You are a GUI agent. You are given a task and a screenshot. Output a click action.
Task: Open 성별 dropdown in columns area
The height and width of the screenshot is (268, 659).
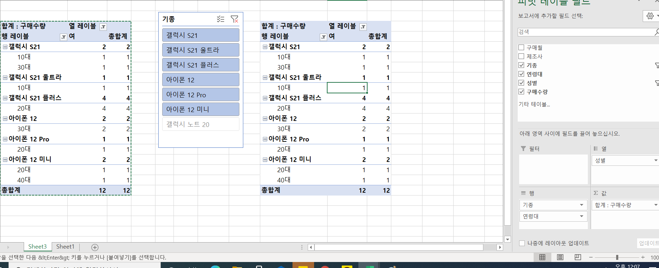[655, 161]
